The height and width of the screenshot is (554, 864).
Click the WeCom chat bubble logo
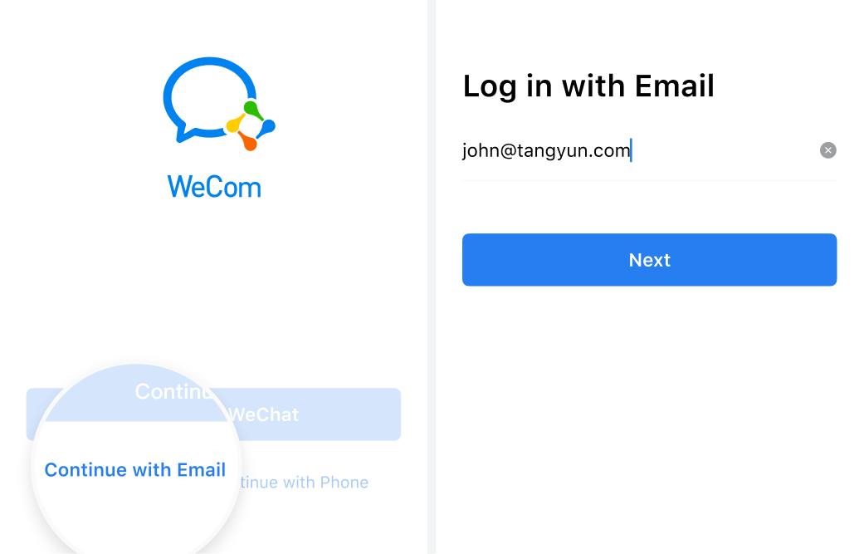219,104
